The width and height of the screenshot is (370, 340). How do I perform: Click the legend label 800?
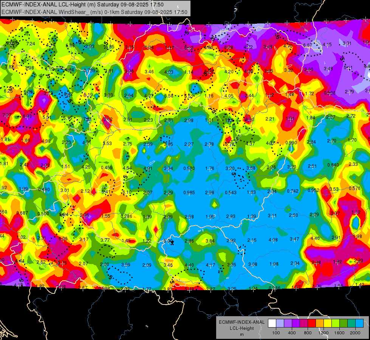[x=308, y=333]
